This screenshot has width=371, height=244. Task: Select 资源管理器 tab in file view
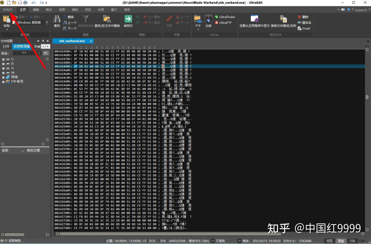pyautogui.click(x=22, y=47)
